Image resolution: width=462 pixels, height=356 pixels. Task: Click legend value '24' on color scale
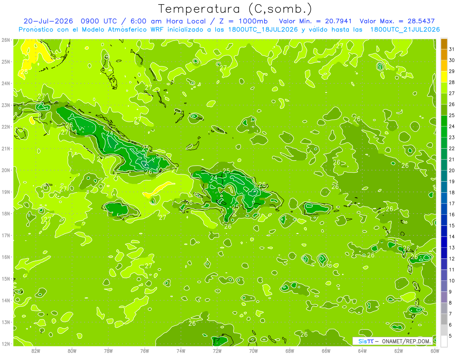click(452, 126)
